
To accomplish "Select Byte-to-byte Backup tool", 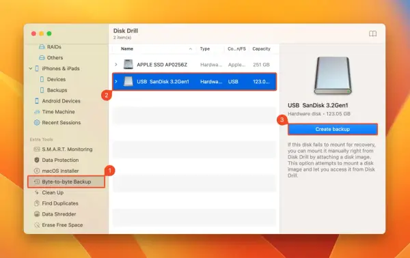I will click(66, 182).
